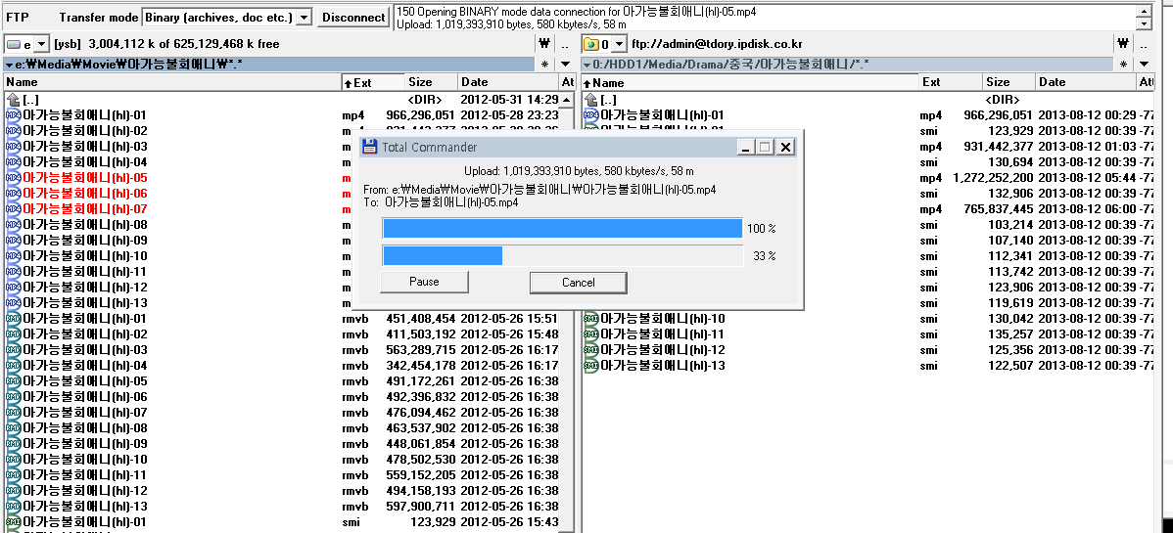Click the right path bar 0:/HDD1/Media/Drama
This screenshot has height=533, width=1173.
tap(848, 65)
